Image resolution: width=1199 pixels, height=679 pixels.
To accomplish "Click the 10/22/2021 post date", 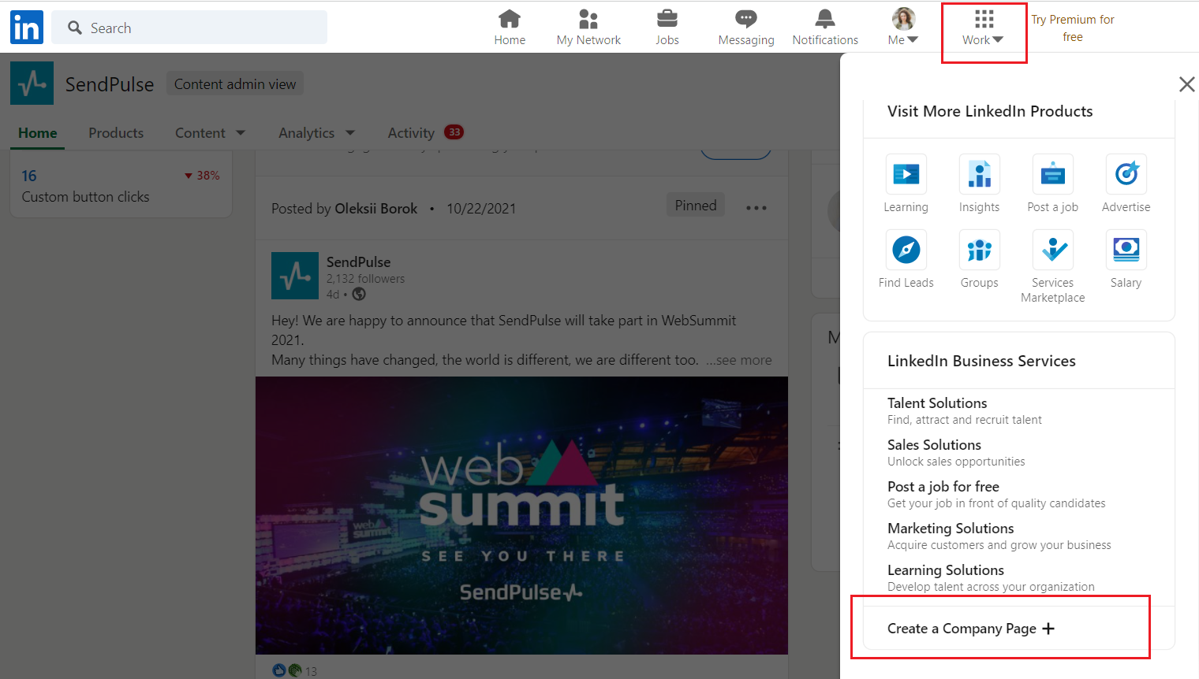I will pyautogui.click(x=481, y=209).
